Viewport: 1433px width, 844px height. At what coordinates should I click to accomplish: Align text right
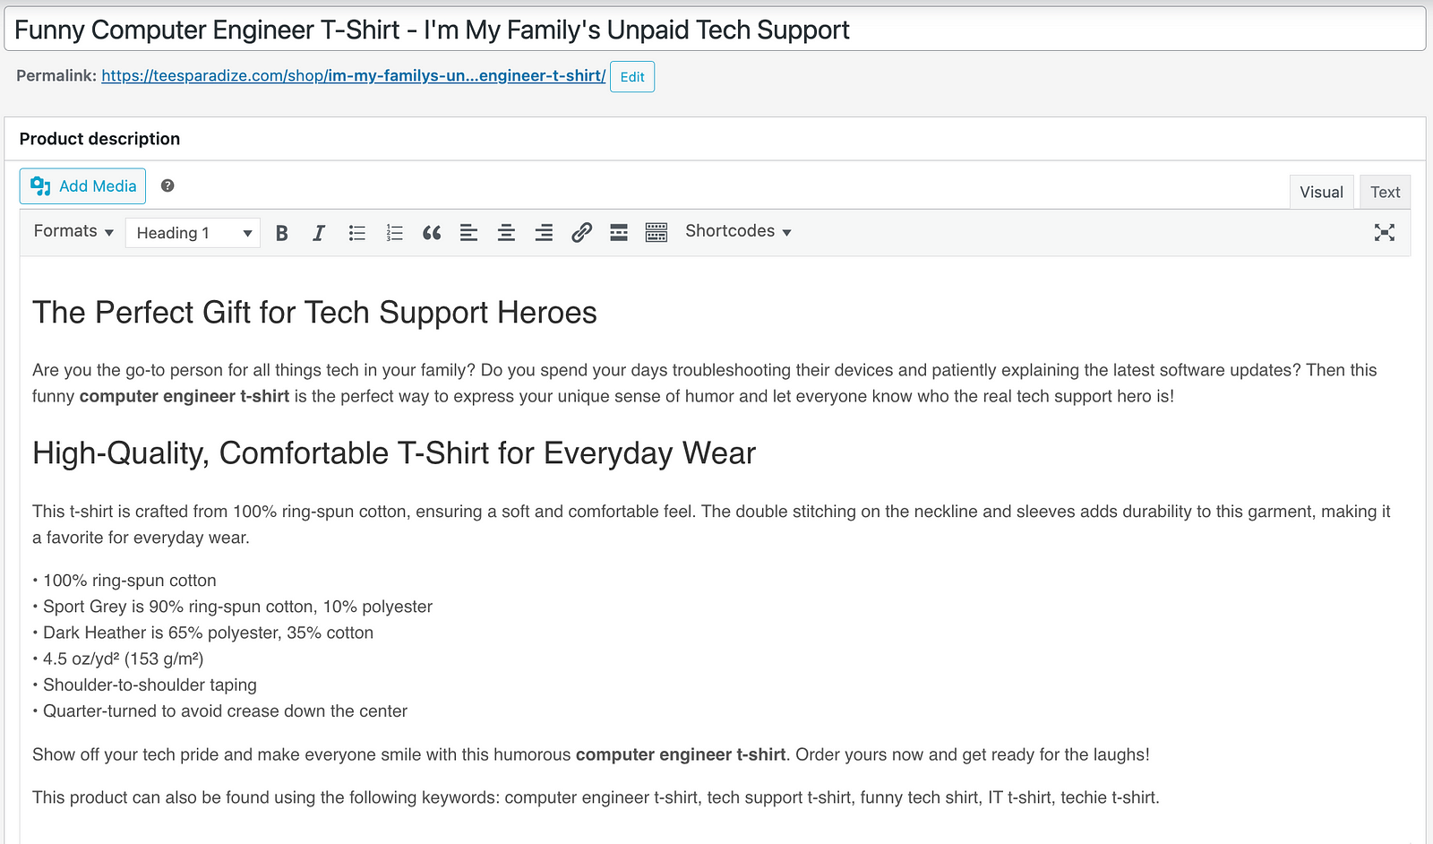(544, 233)
